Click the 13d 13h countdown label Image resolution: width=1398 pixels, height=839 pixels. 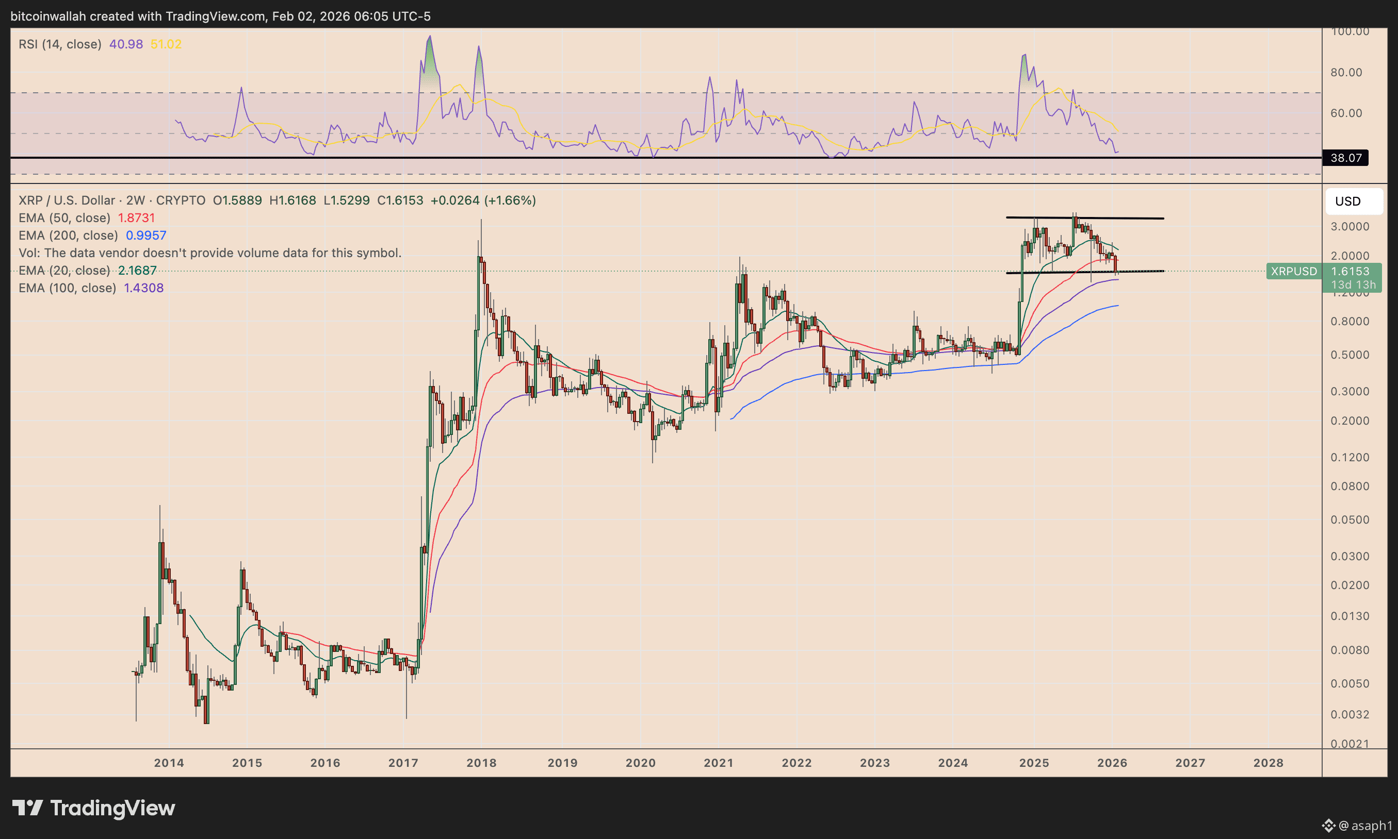(x=1353, y=285)
